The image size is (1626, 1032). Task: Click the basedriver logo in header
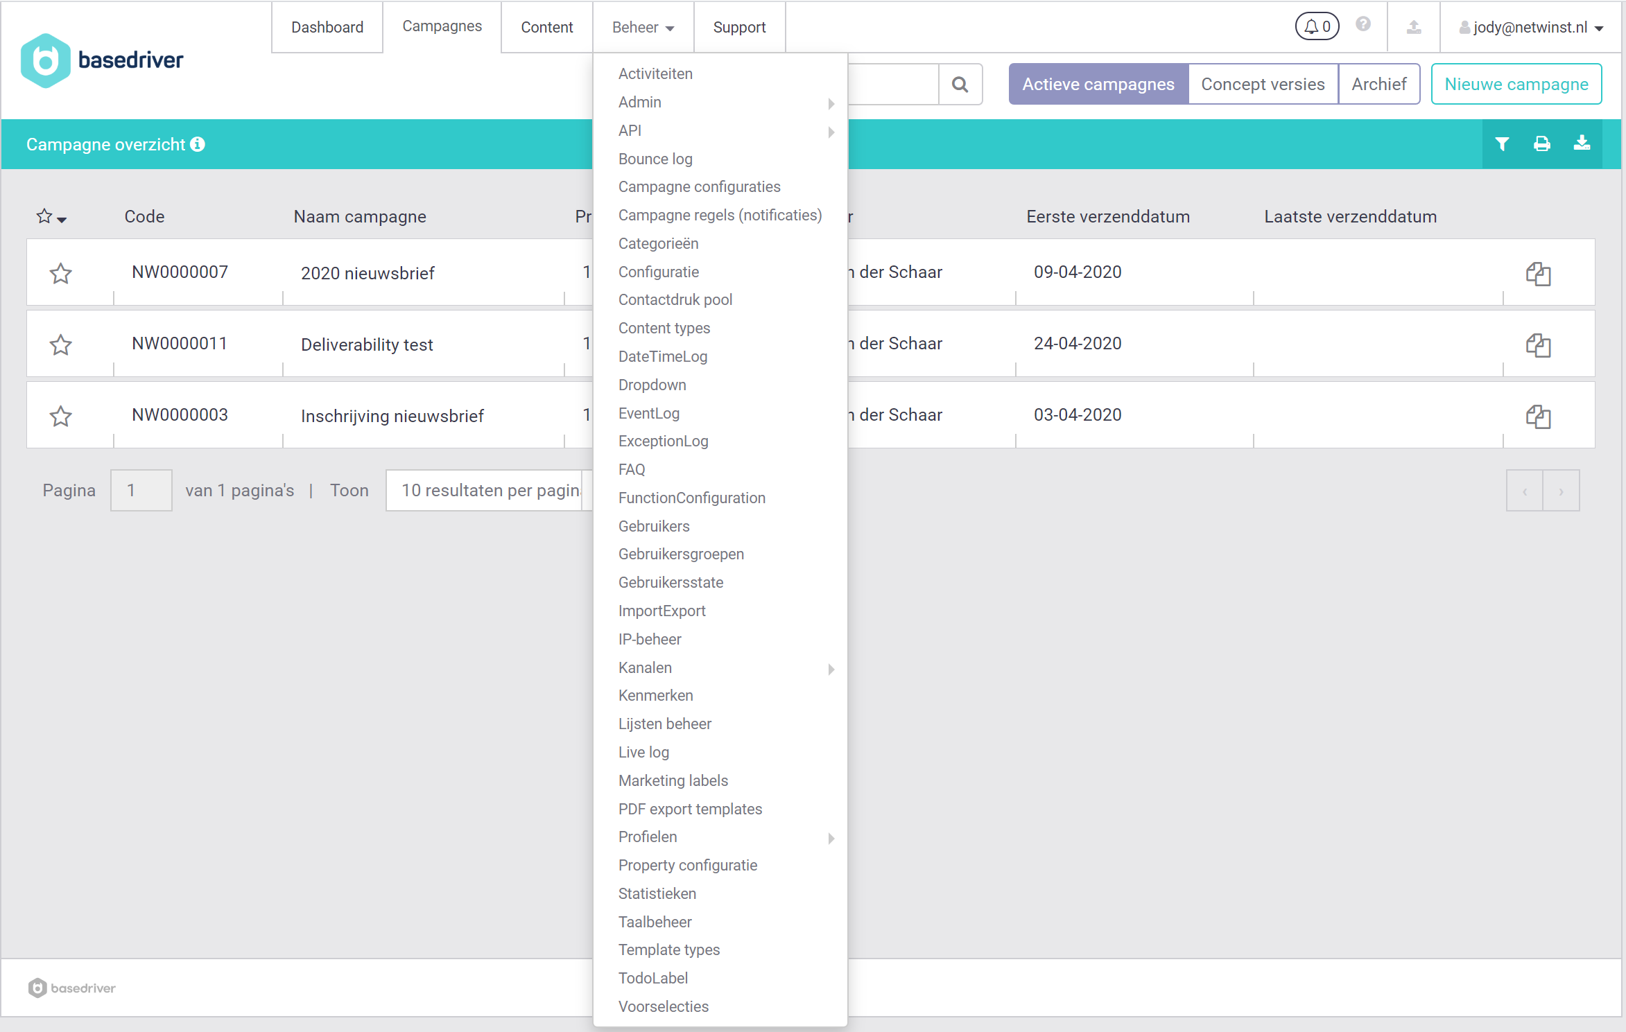tap(102, 60)
